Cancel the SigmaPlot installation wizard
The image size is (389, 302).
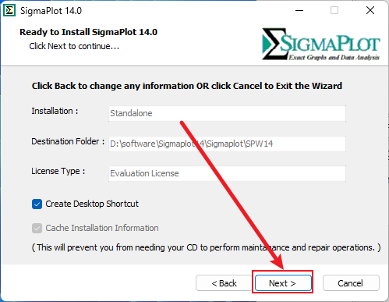pyautogui.click(x=351, y=282)
